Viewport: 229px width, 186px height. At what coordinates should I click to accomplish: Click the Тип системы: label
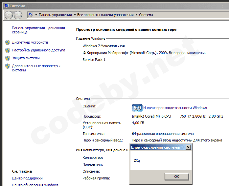click(93, 134)
